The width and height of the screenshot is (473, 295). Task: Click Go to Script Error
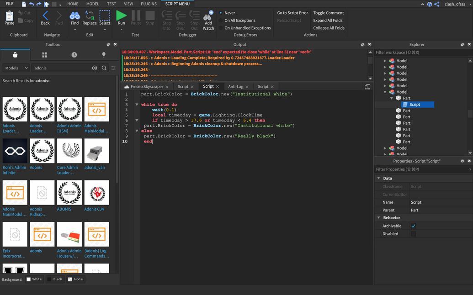click(292, 13)
